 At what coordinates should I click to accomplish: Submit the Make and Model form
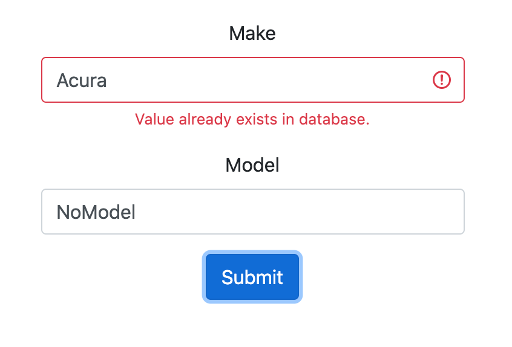tap(252, 277)
